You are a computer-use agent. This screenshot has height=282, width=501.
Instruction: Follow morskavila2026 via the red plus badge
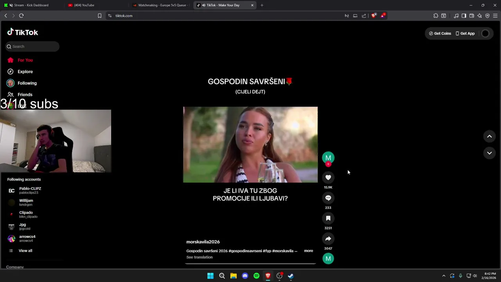328,164
